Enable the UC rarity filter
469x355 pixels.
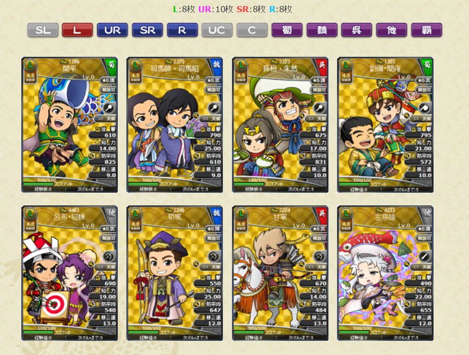coord(217,30)
